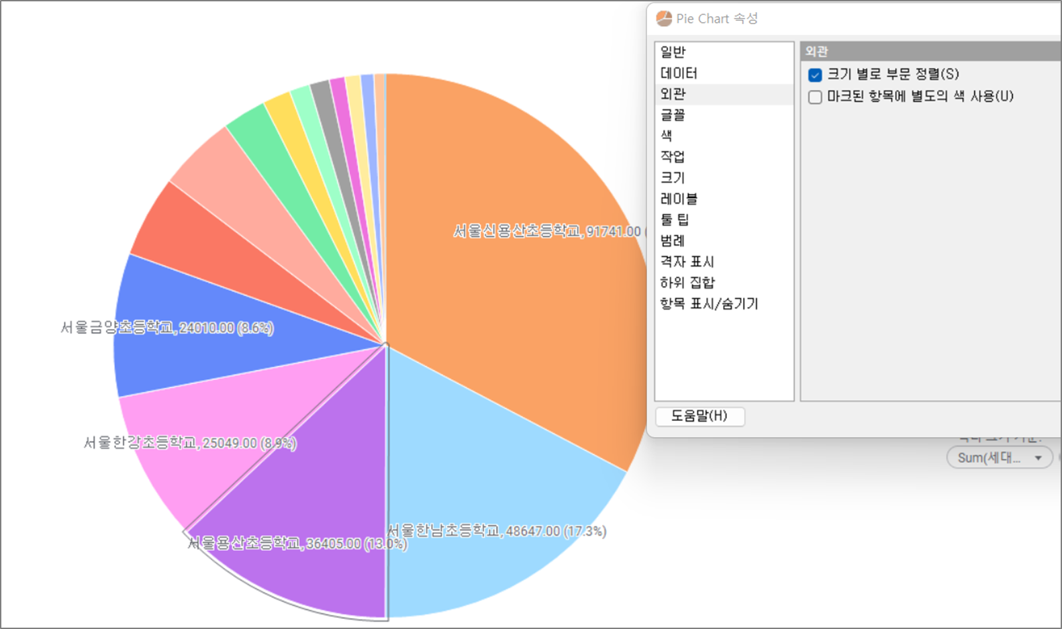Select 색 in the properties list
The width and height of the screenshot is (1062, 629).
point(724,136)
